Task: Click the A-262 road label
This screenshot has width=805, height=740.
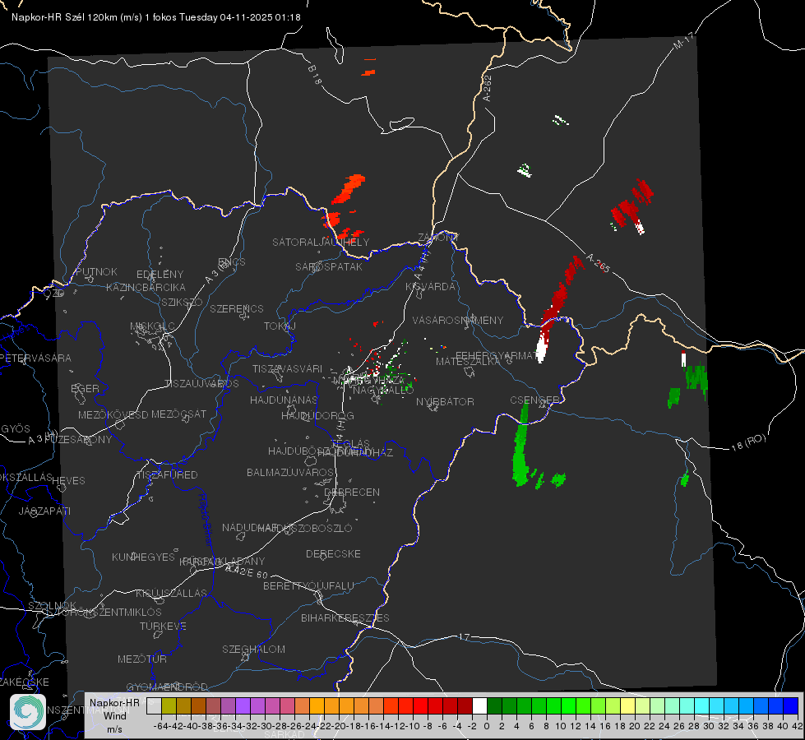Action: (488, 88)
